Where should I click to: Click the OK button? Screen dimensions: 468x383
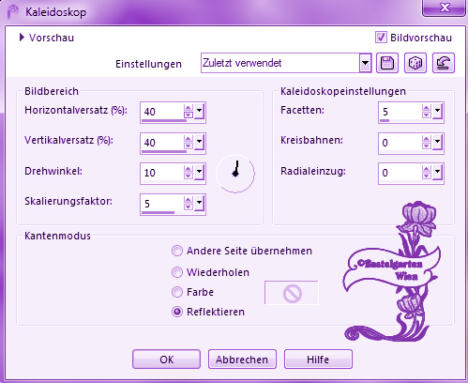click(x=166, y=360)
